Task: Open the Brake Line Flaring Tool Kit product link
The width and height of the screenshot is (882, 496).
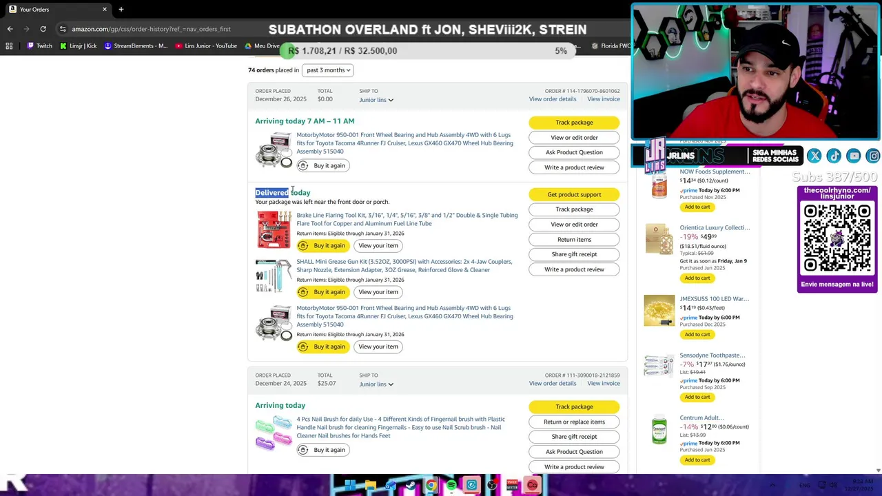Action: tap(407, 219)
